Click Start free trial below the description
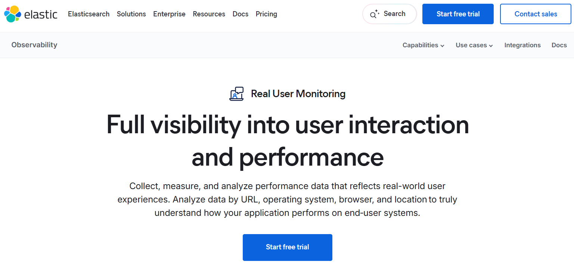The image size is (574, 265). (287, 247)
